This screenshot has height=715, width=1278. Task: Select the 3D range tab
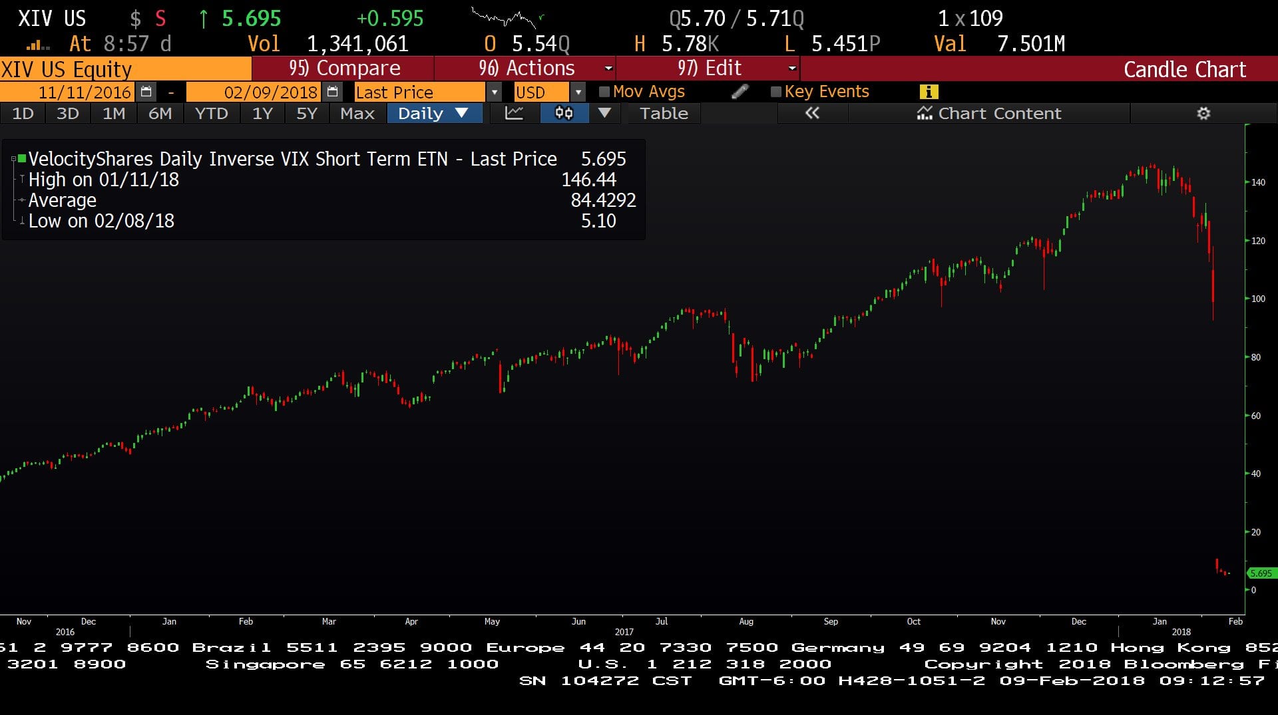point(67,113)
